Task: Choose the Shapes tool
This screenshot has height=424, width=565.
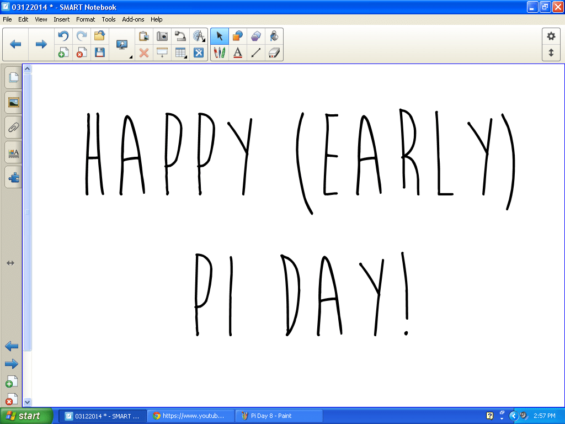Action: 238,36
